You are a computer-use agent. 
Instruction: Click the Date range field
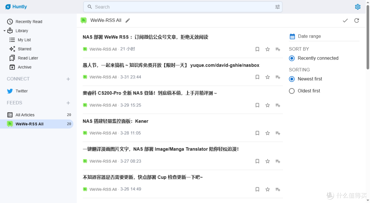324,36
